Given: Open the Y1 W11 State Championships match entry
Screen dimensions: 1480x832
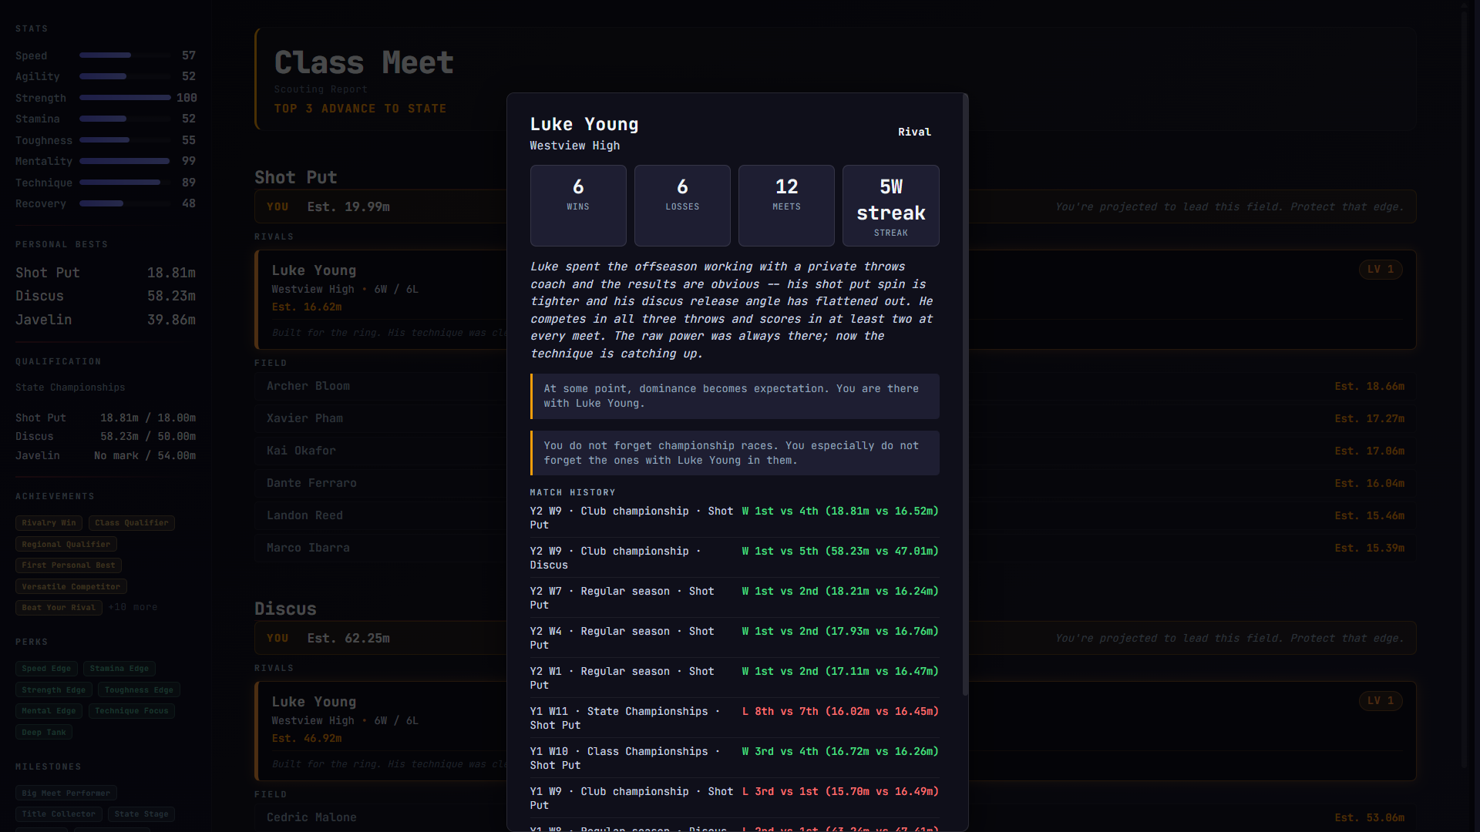Looking at the screenshot, I should pyautogui.click(x=734, y=718).
